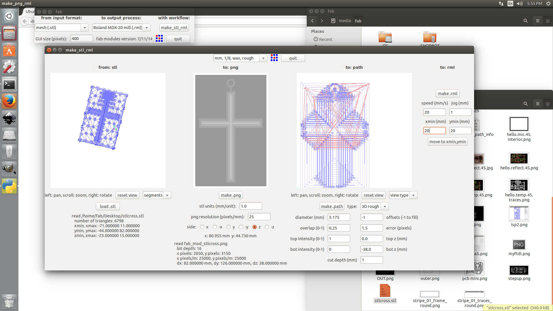Open System Settings wrench icon in dock
Image resolution: width=553 pixels, height=311 pixels.
point(9,67)
